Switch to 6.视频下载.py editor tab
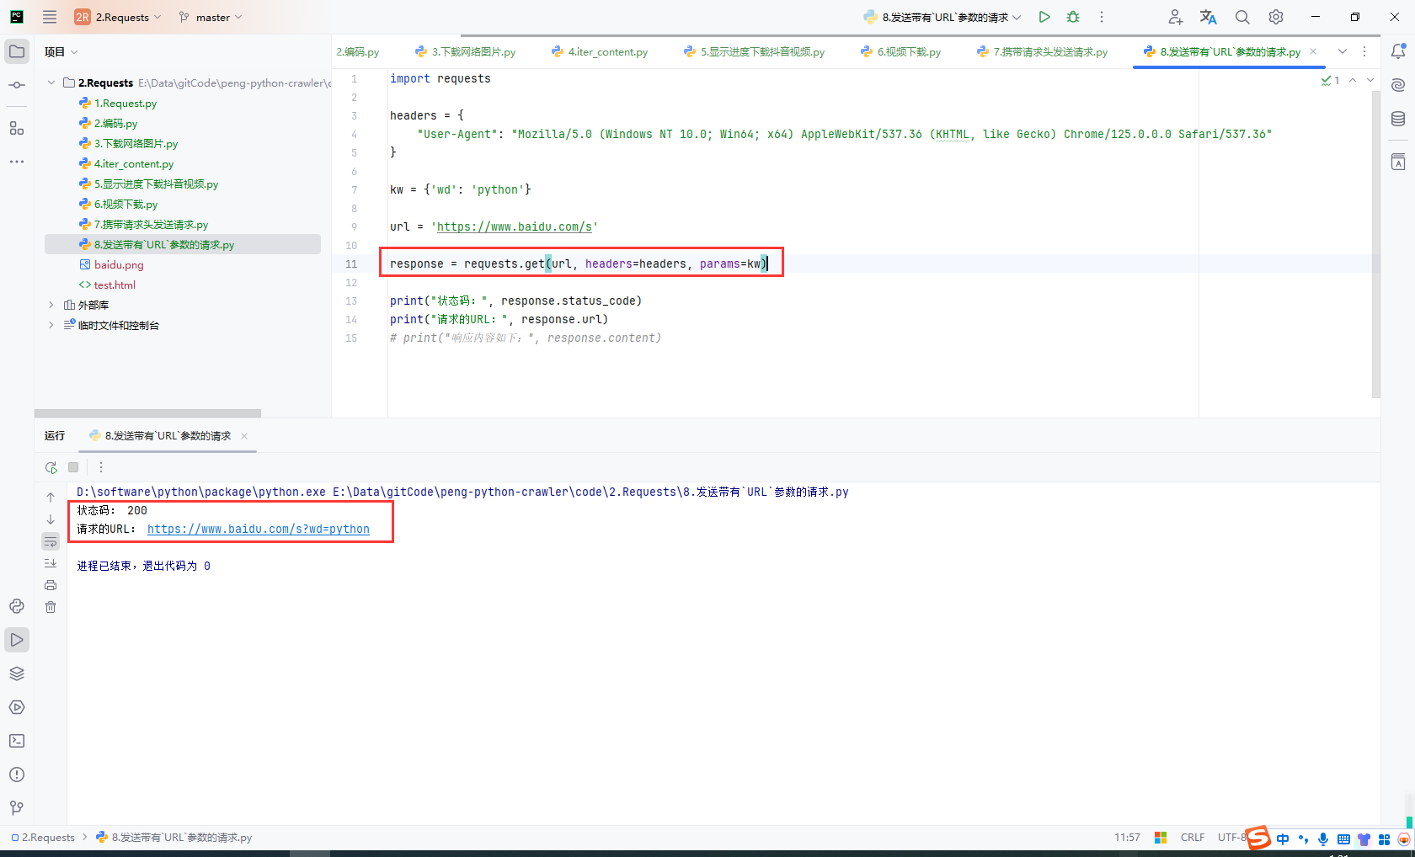 [900, 51]
